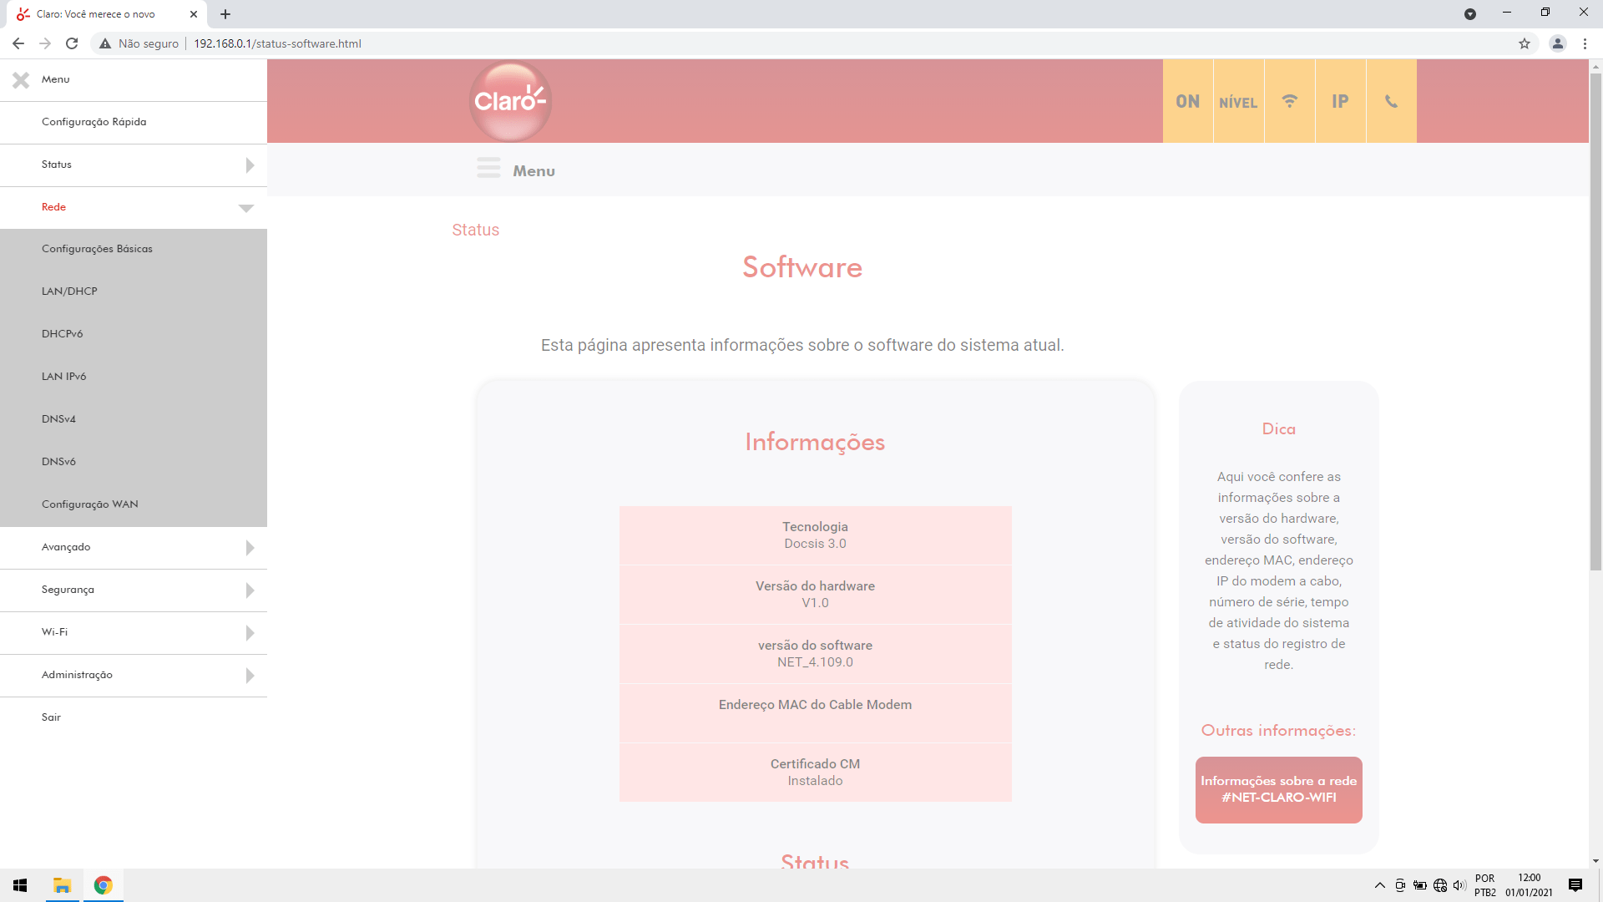Viewport: 1603px width, 902px height.
Task: Click the Status breadcrumb link
Action: coord(476,231)
